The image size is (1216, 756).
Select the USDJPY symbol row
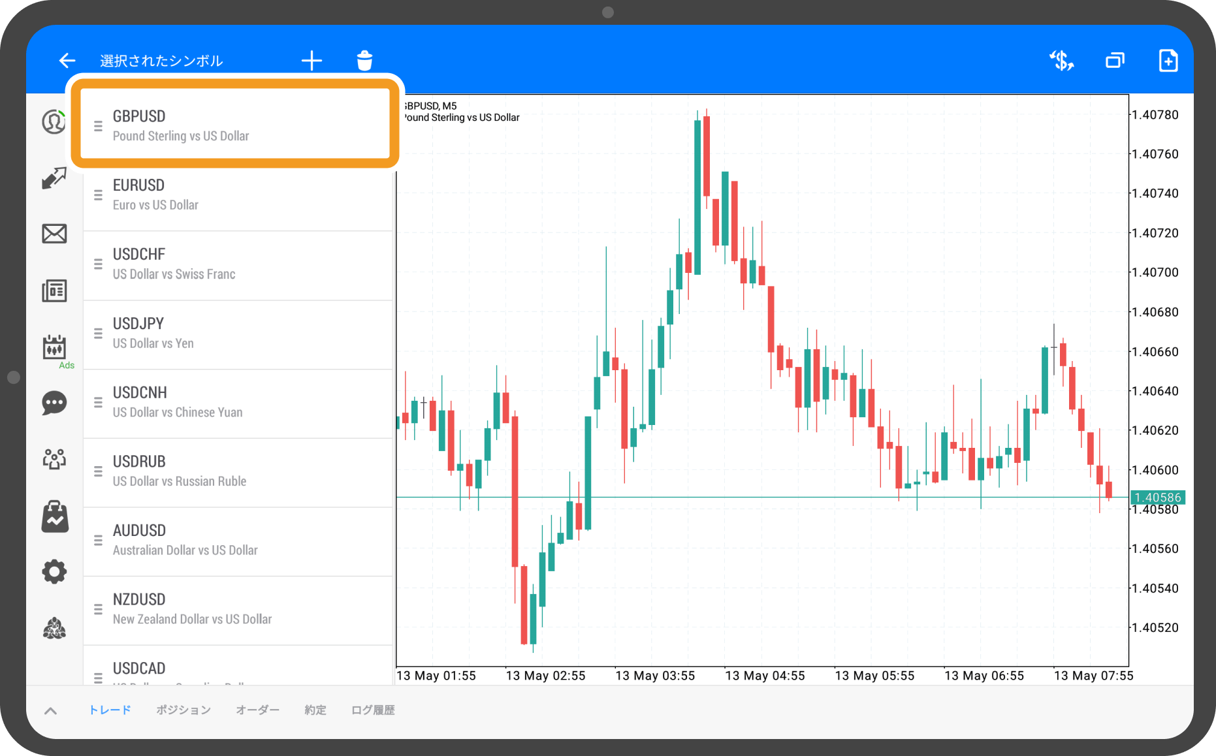pyautogui.click(x=237, y=334)
